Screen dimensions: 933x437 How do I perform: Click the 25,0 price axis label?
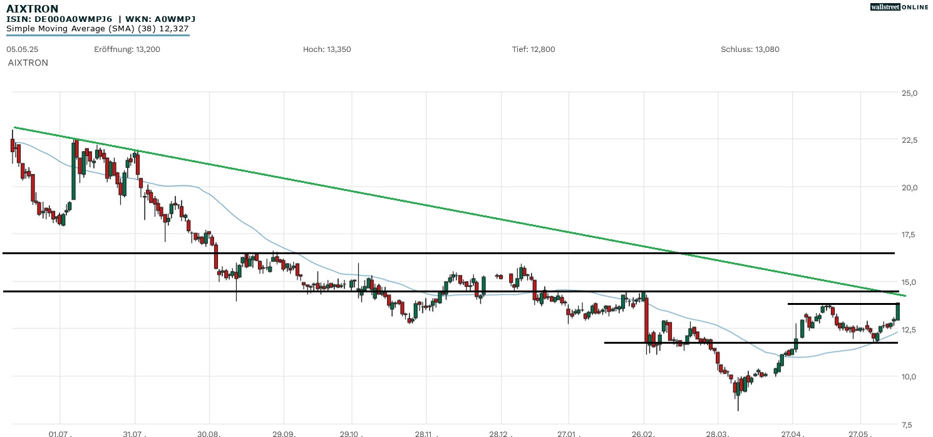(909, 93)
